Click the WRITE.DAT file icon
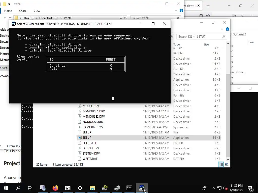Screen dimensions: 258x193 [x=80, y=159]
